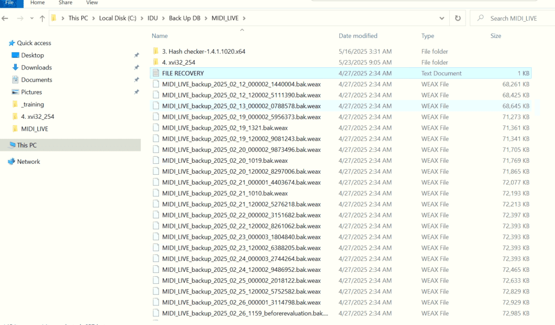The height and width of the screenshot is (325, 555).
Task: Click the pin icon beside Pictures
Action: pyautogui.click(x=137, y=92)
